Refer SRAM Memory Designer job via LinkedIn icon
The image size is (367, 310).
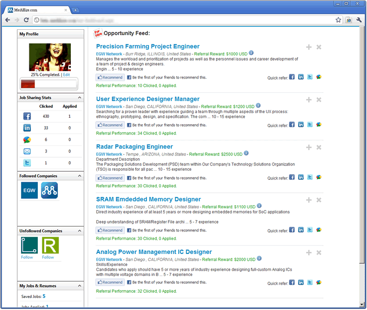point(301,230)
